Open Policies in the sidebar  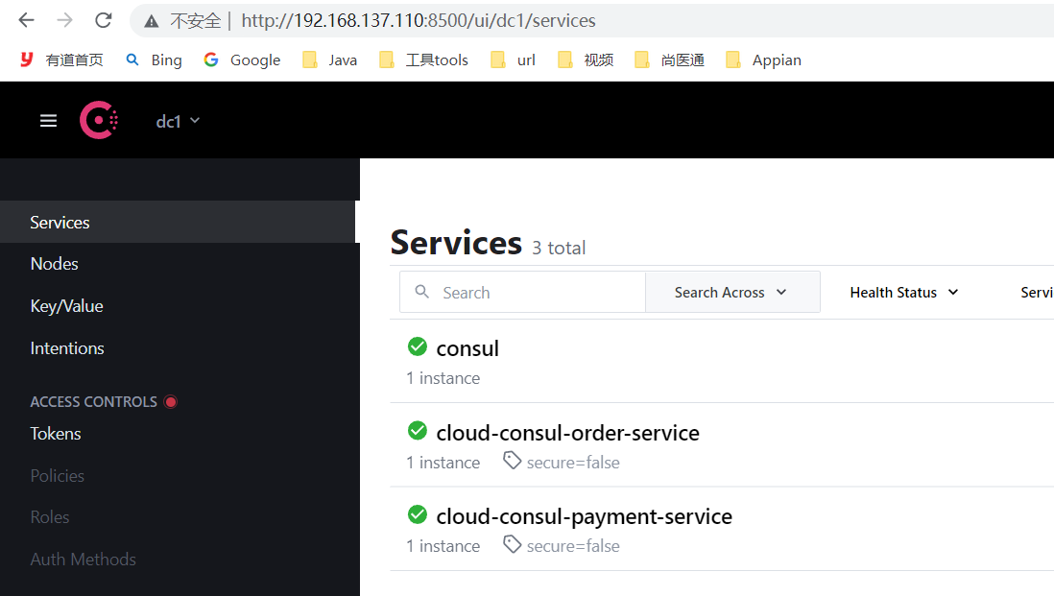(x=58, y=476)
